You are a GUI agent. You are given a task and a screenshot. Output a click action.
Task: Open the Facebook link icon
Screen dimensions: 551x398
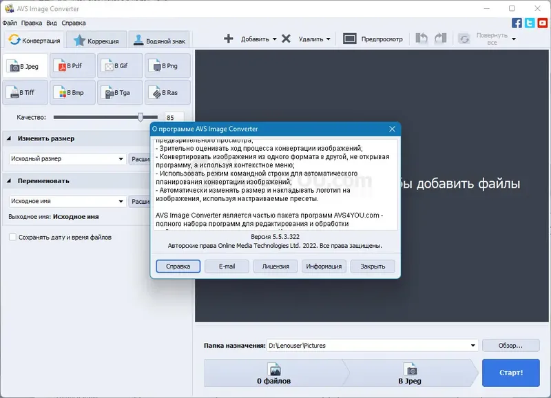pyautogui.click(x=517, y=23)
